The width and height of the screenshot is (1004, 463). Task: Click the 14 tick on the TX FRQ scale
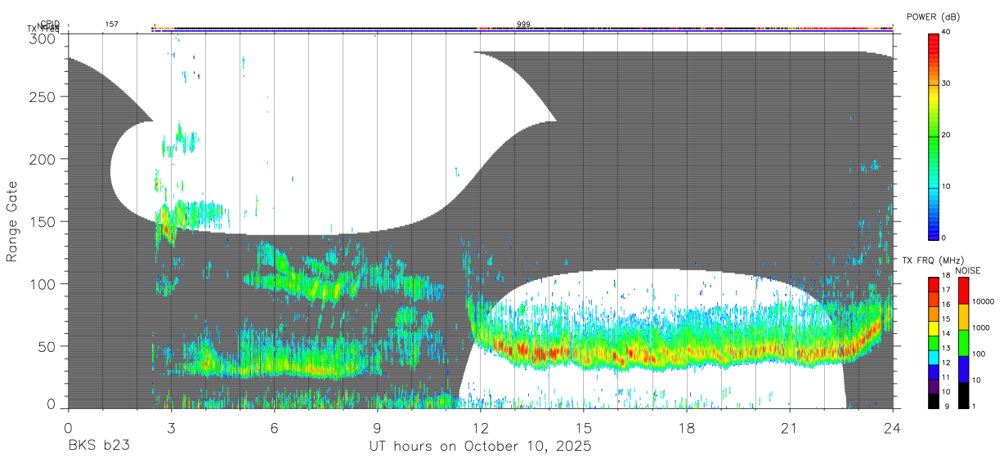point(947,333)
